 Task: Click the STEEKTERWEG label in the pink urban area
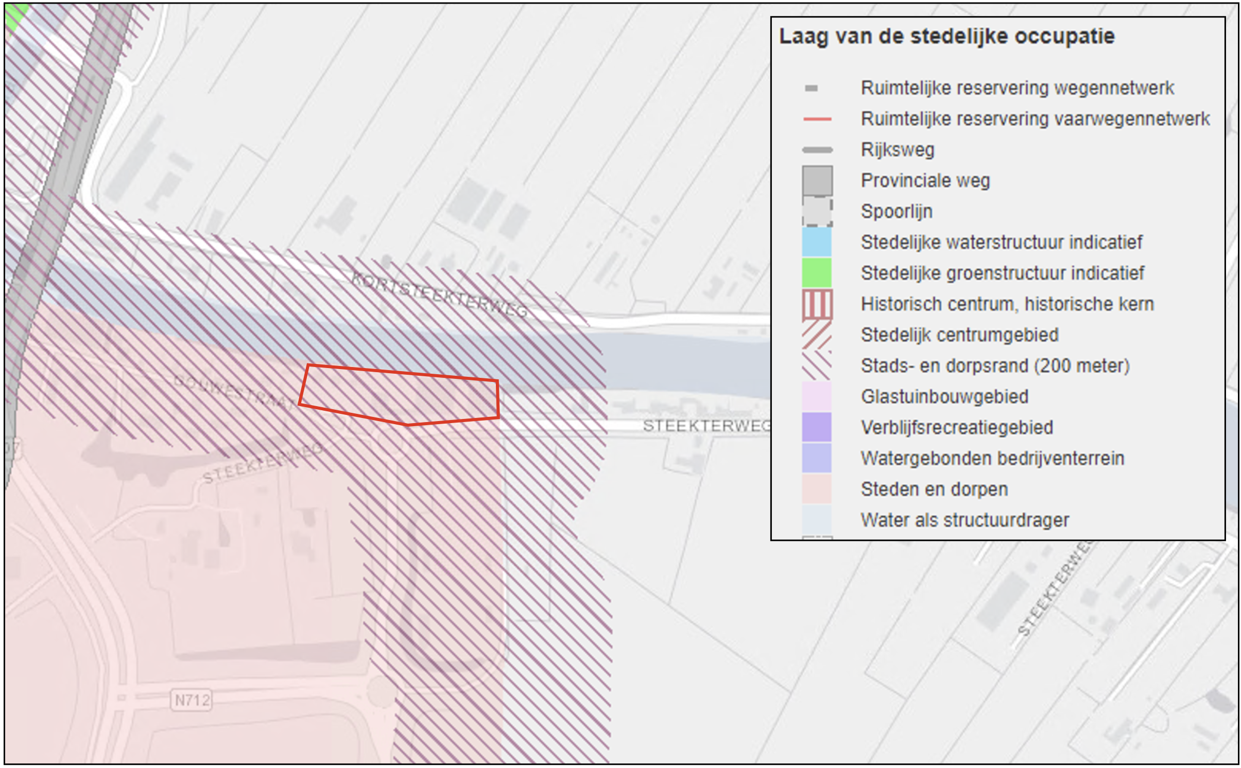[263, 463]
